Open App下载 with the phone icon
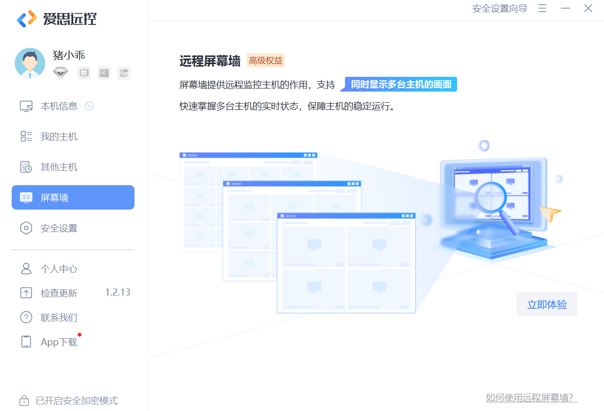 tap(58, 342)
